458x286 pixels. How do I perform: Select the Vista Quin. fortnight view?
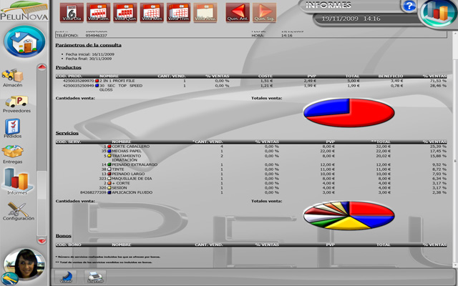click(125, 13)
